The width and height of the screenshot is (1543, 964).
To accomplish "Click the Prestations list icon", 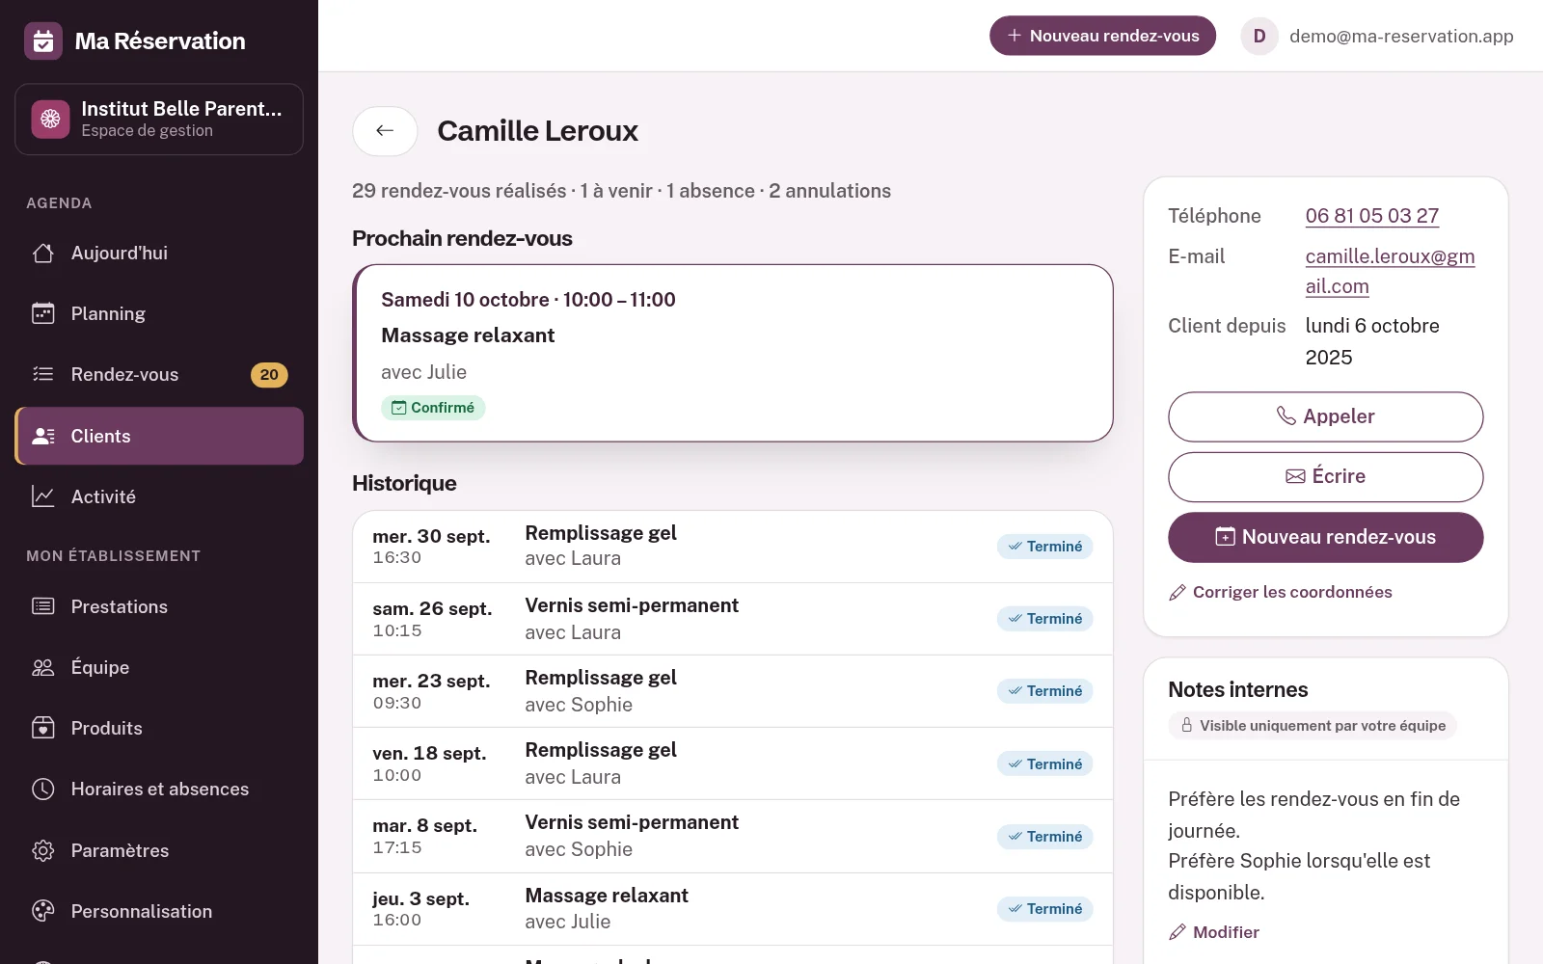I will click(43, 606).
